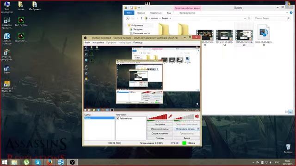Mute desktop audio speaker icon in OBS
296x166 pixels.
[197, 117]
